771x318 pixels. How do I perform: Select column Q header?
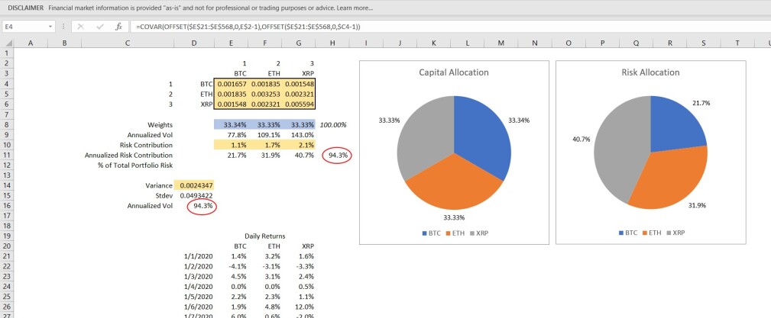click(636, 43)
